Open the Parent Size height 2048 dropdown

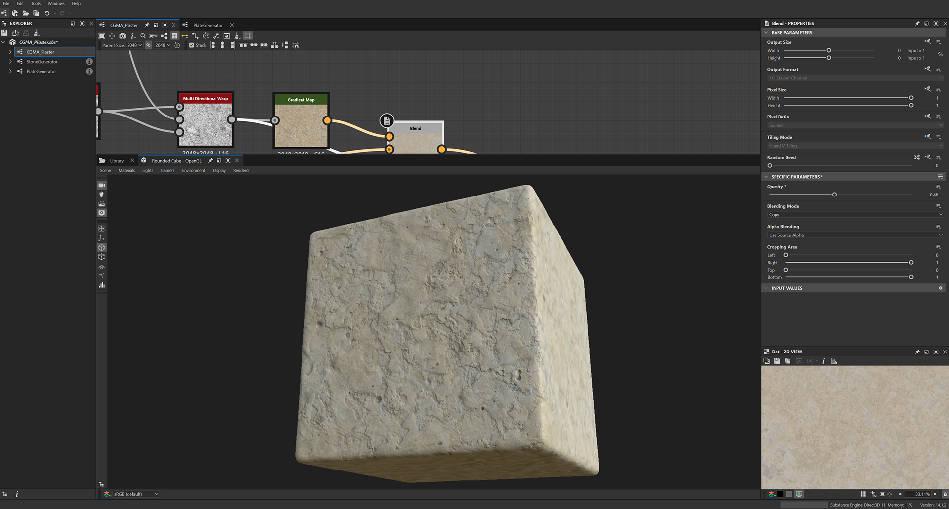(x=163, y=45)
